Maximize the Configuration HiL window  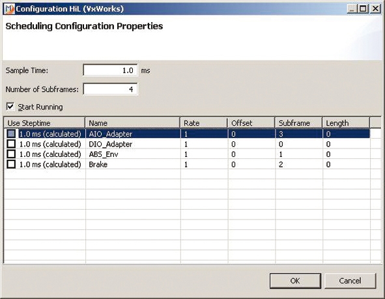tap(363, 9)
